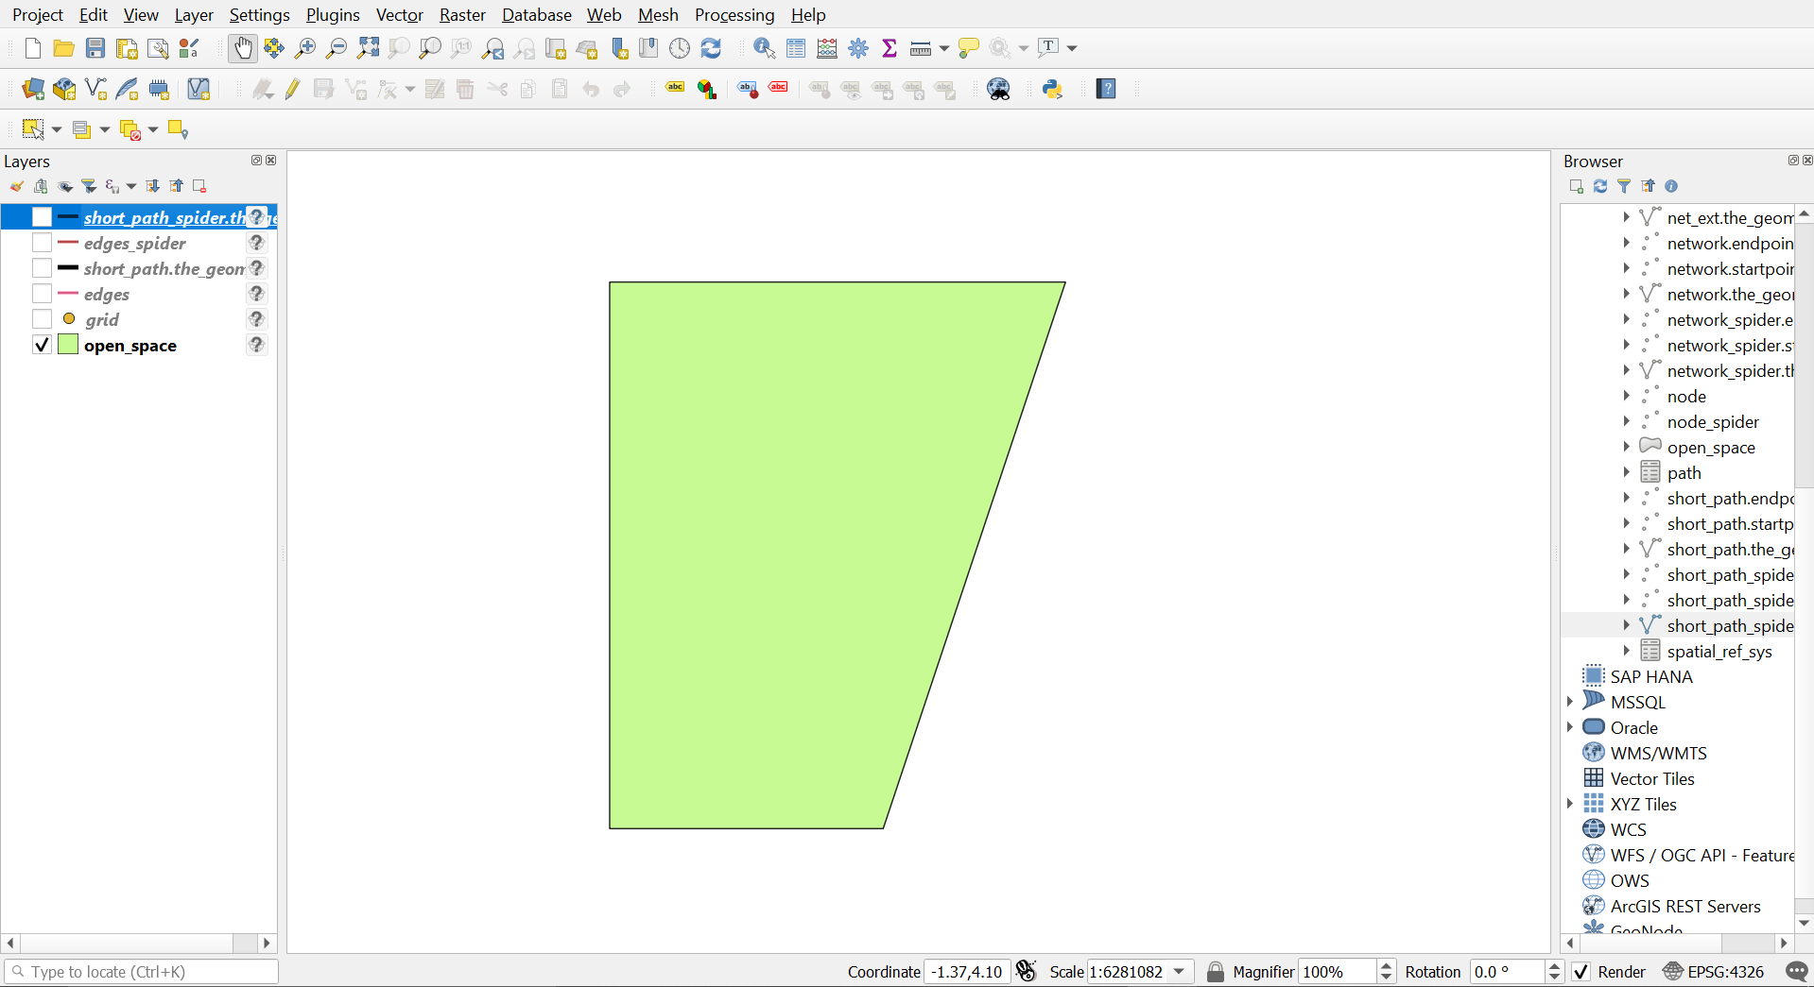
Task: Select the Vector Tiles browser entry
Action: (x=1651, y=778)
